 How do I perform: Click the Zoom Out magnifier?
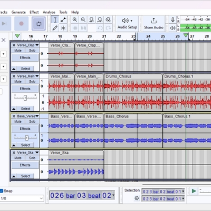83,20
